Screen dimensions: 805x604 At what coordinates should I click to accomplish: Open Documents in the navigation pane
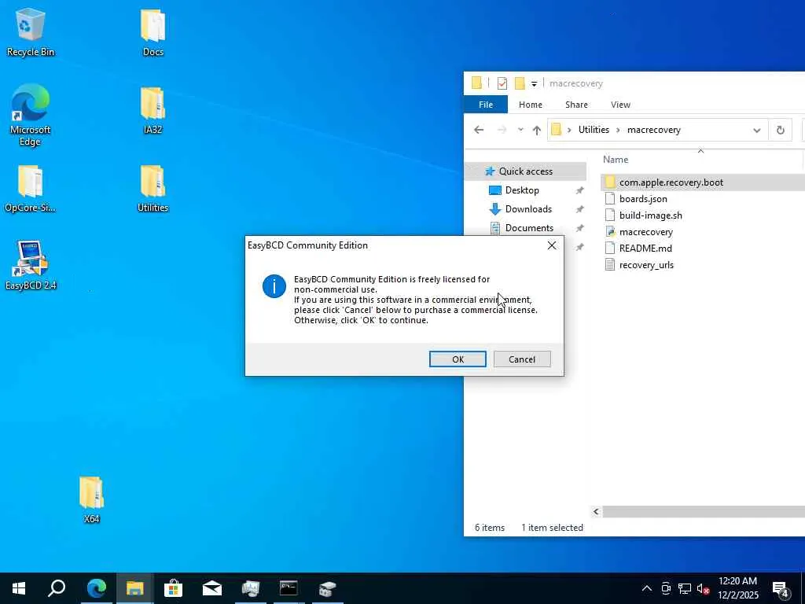tap(529, 228)
